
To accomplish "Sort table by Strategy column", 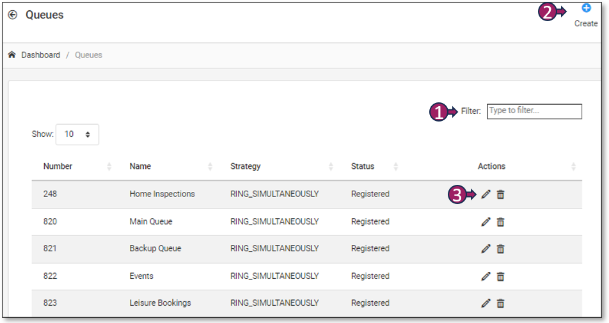I will point(246,166).
